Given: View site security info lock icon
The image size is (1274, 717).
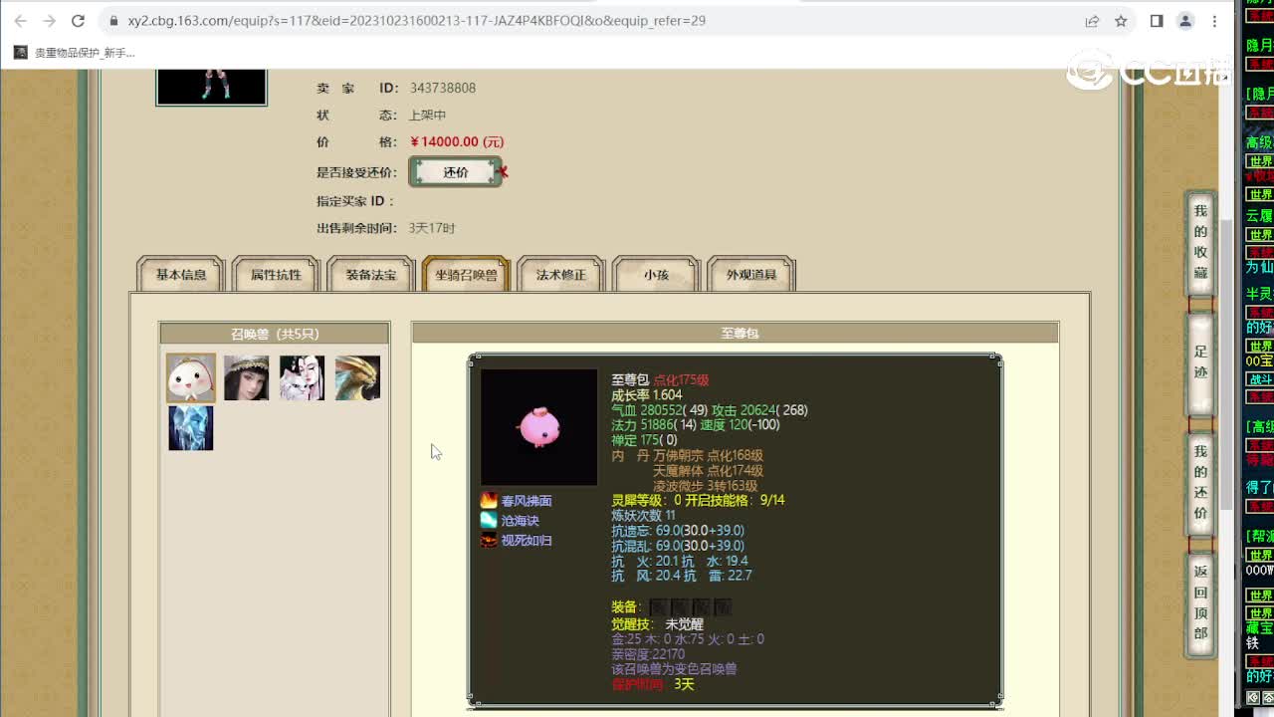Looking at the screenshot, I should point(113,20).
